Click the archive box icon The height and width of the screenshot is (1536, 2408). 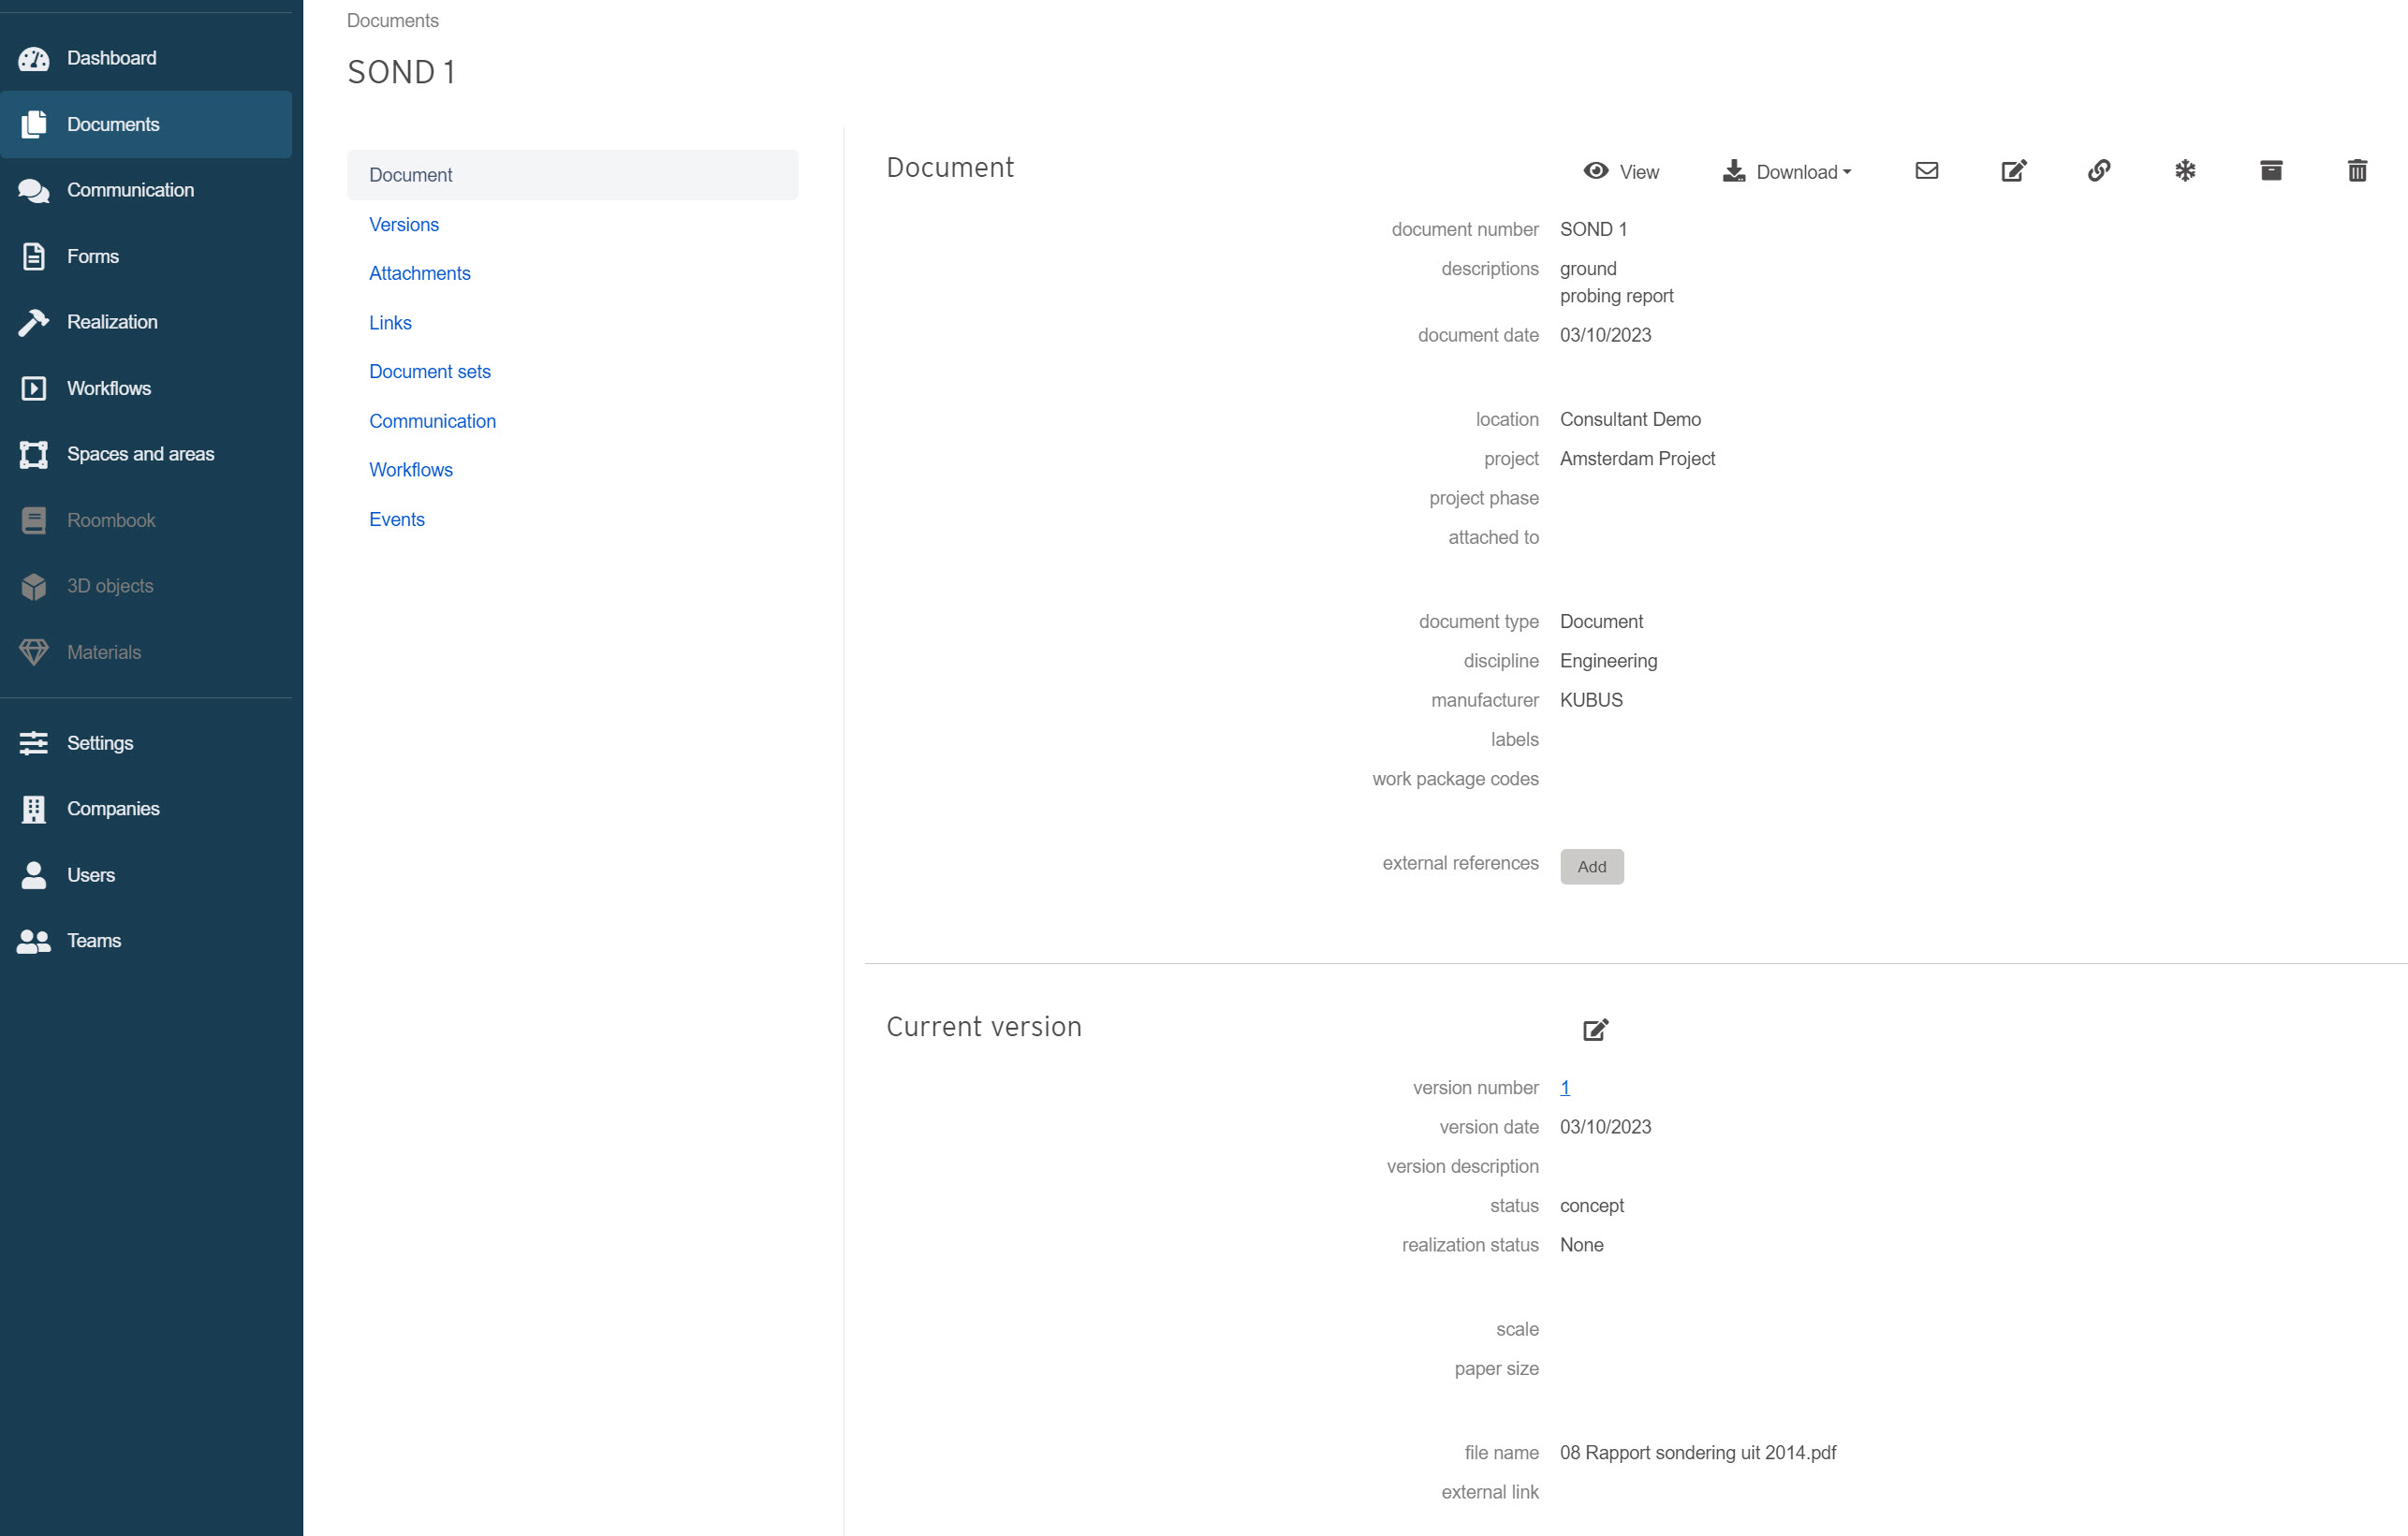point(2271,171)
